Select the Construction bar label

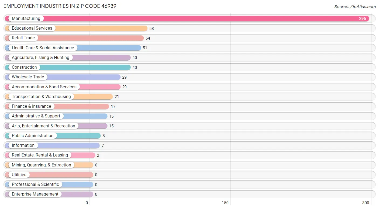(x=24, y=67)
